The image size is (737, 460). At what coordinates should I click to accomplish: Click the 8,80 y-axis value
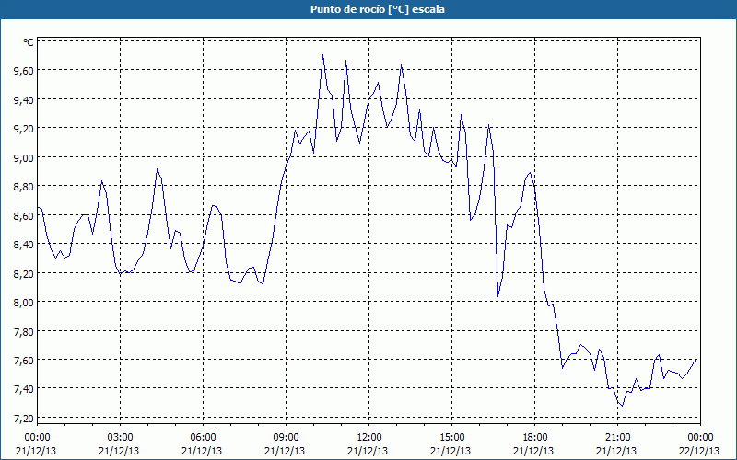click(x=24, y=187)
